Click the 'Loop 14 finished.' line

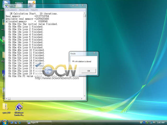pos(26,60)
